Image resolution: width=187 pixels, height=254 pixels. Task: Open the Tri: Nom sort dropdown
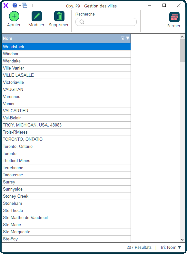171,247
